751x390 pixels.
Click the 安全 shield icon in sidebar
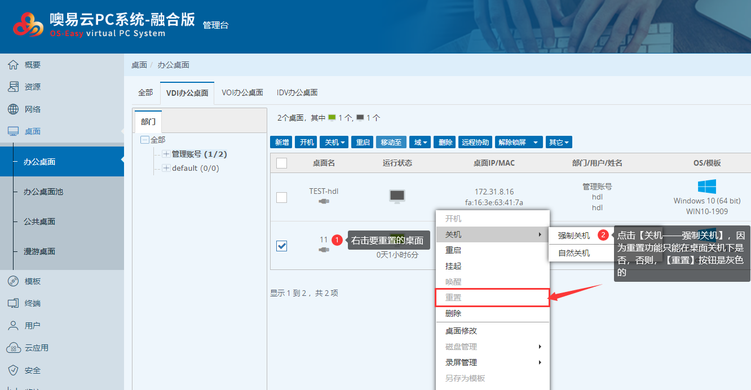click(x=13, y=370)
